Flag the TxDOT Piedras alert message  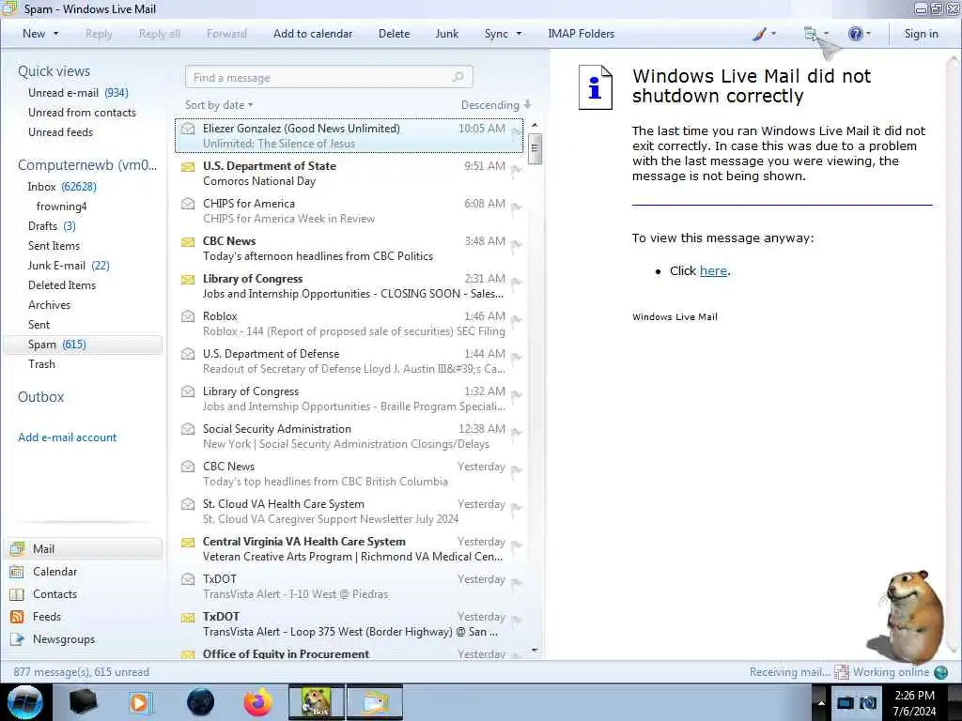coord(516,584)
